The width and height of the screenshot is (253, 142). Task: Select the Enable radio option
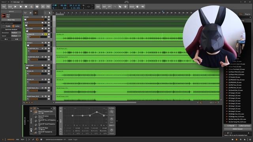click(7, 26)
